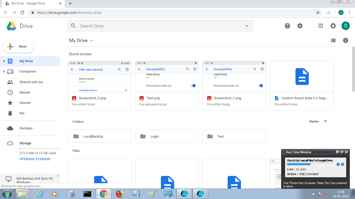Open the My Drive title dropdown
The width and height of the screenshot is (355, 199).
coord(91,41)
